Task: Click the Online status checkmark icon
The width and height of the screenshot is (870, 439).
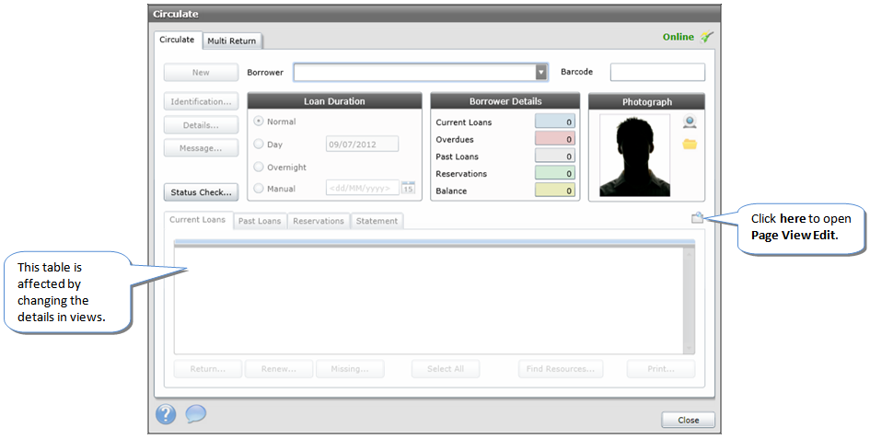Action: click(706, 38)
